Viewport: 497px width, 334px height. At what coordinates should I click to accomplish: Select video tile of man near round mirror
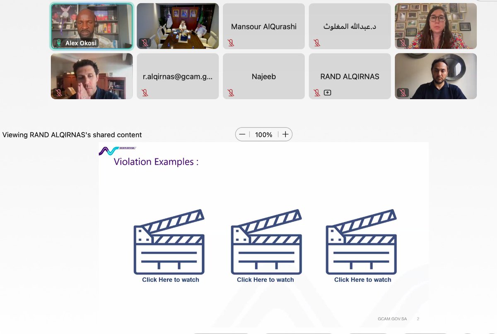tap(436, 76)
